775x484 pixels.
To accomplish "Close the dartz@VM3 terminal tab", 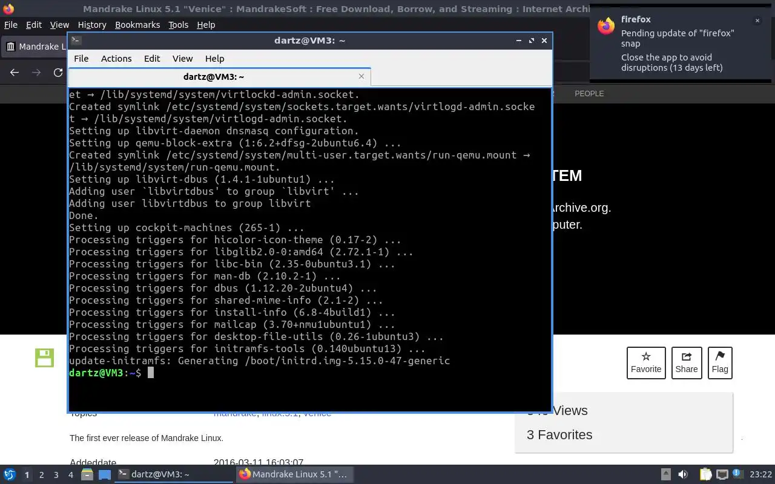I will pos(361,76).
